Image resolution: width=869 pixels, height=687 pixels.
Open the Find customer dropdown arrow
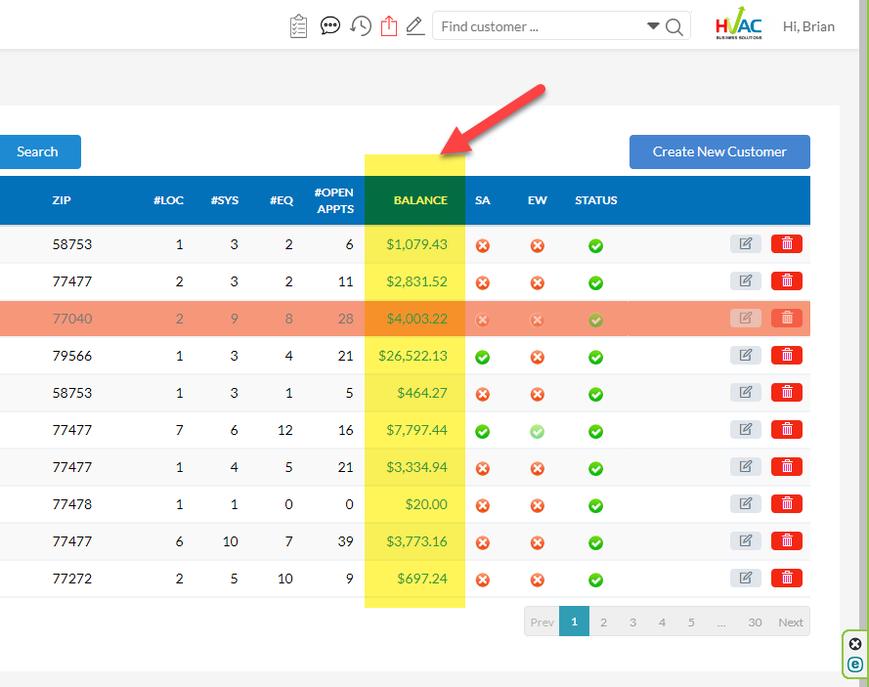point(653,26)
